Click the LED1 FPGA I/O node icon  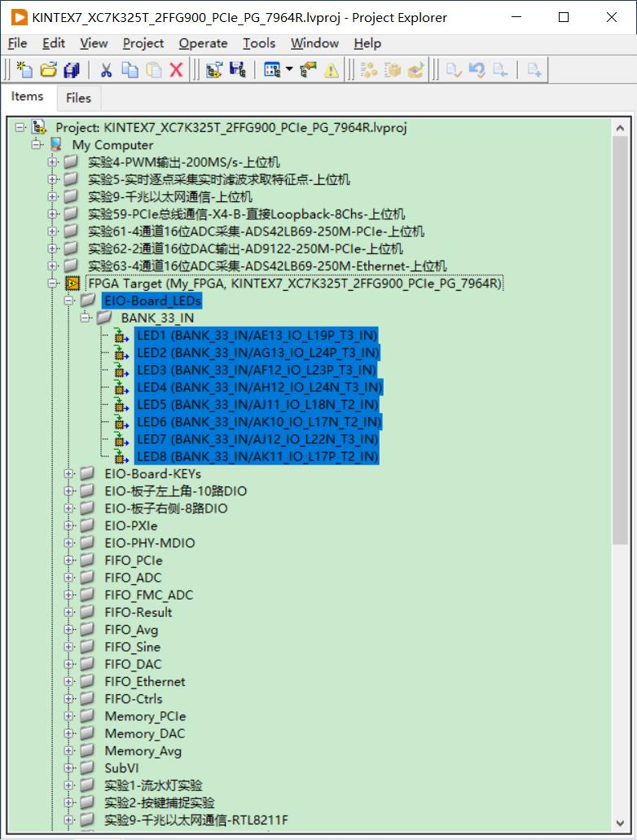[121, 336]
